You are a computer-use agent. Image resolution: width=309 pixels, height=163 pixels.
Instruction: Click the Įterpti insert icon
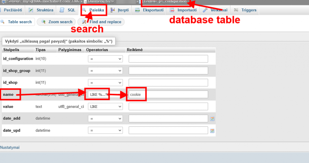(113, 10)
